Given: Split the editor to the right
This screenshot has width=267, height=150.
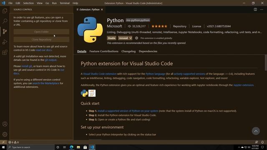Looking at the screenshot, I should (255, 10).
